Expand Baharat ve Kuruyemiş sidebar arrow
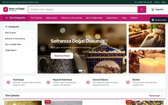168x105 pixels. 32,39
